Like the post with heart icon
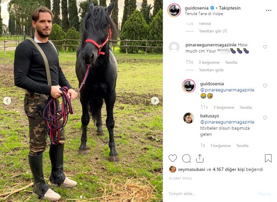 click(173, 158)
